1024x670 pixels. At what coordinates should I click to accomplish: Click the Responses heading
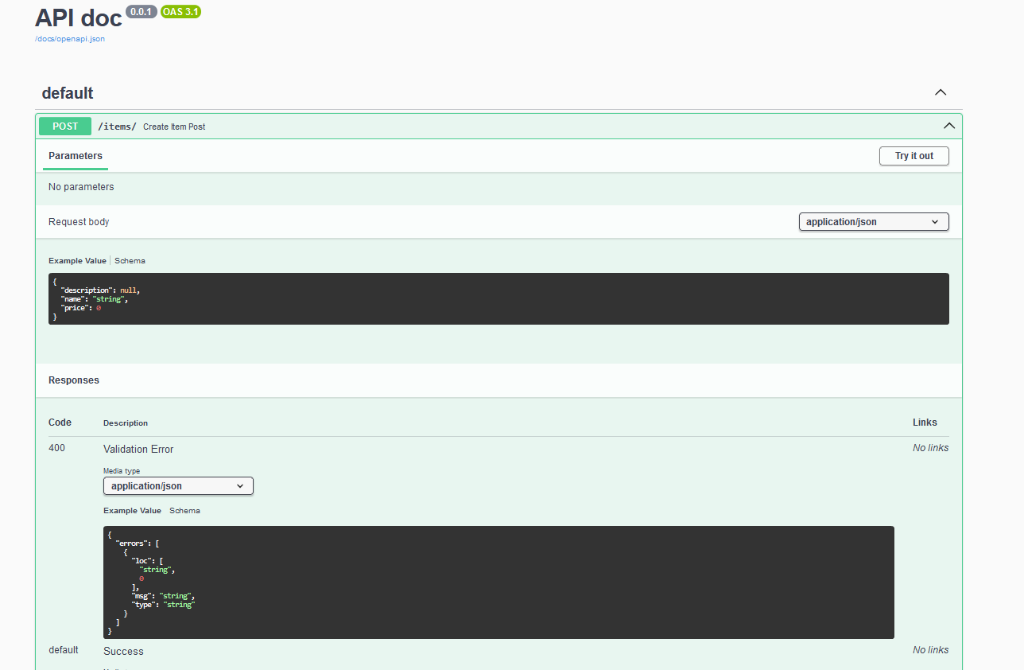point(74,380)
